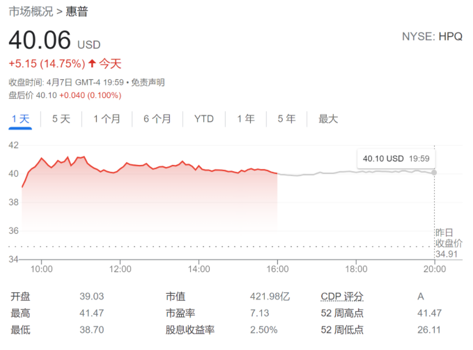View the 5 年 price history tab
Image resolution: width=473 pixels, height=350 pixels.
[286, 119]
